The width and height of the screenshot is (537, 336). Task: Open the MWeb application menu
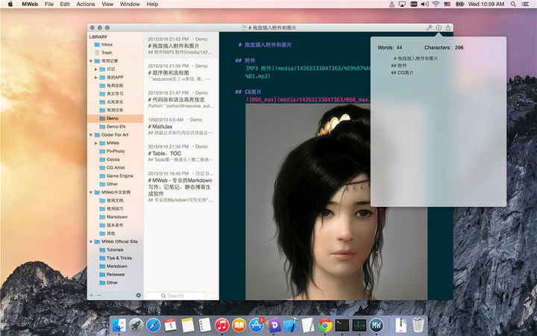coord(30,4)
